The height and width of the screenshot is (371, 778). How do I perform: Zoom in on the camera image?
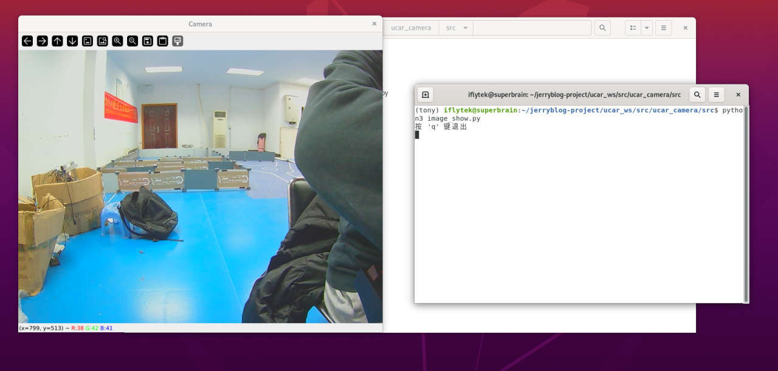pos(117,41)
